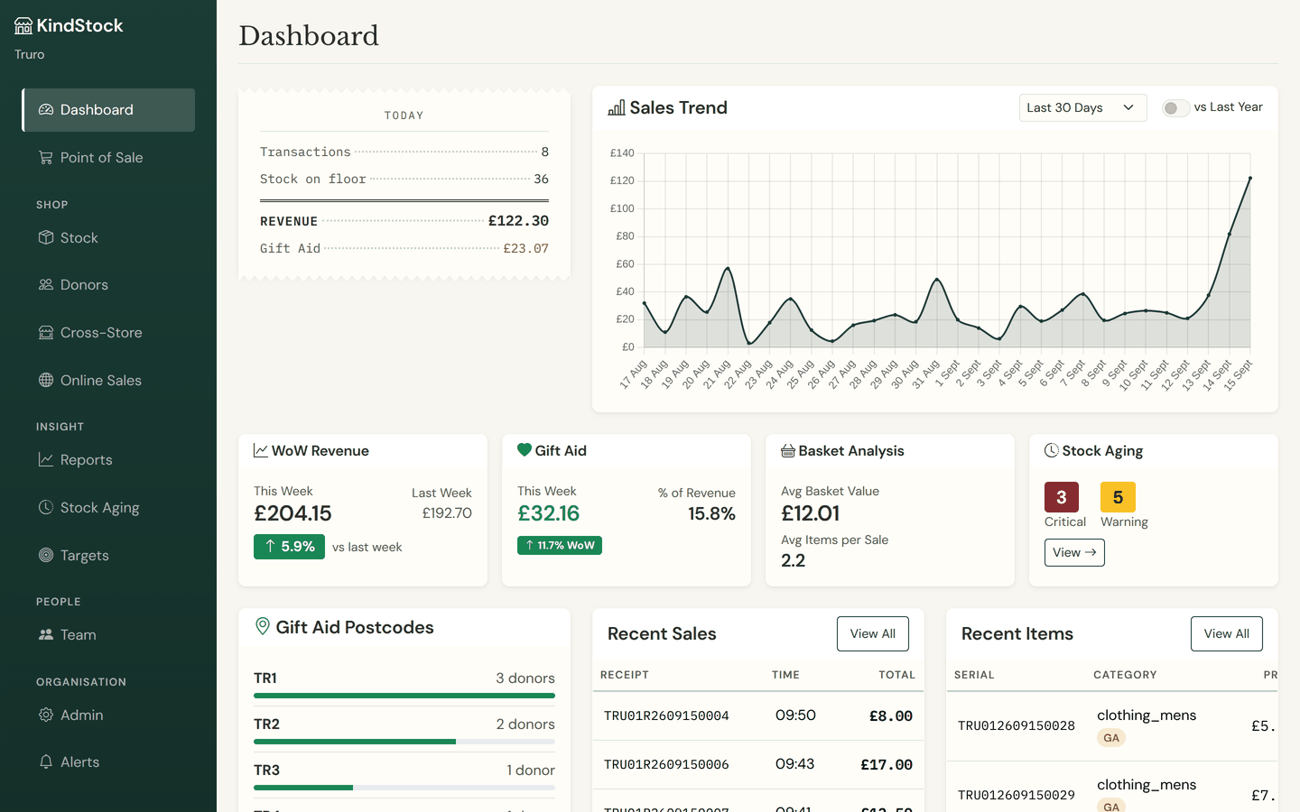Click the £17.00 total in Recent Sales

tap(887, 765)
